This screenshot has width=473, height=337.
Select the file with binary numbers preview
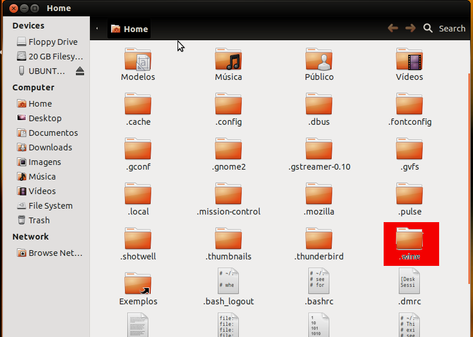click(319, 325)
